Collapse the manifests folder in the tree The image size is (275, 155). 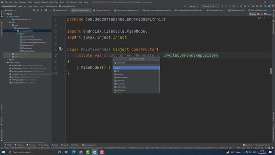pyautogui.click(x=8, y=16)
